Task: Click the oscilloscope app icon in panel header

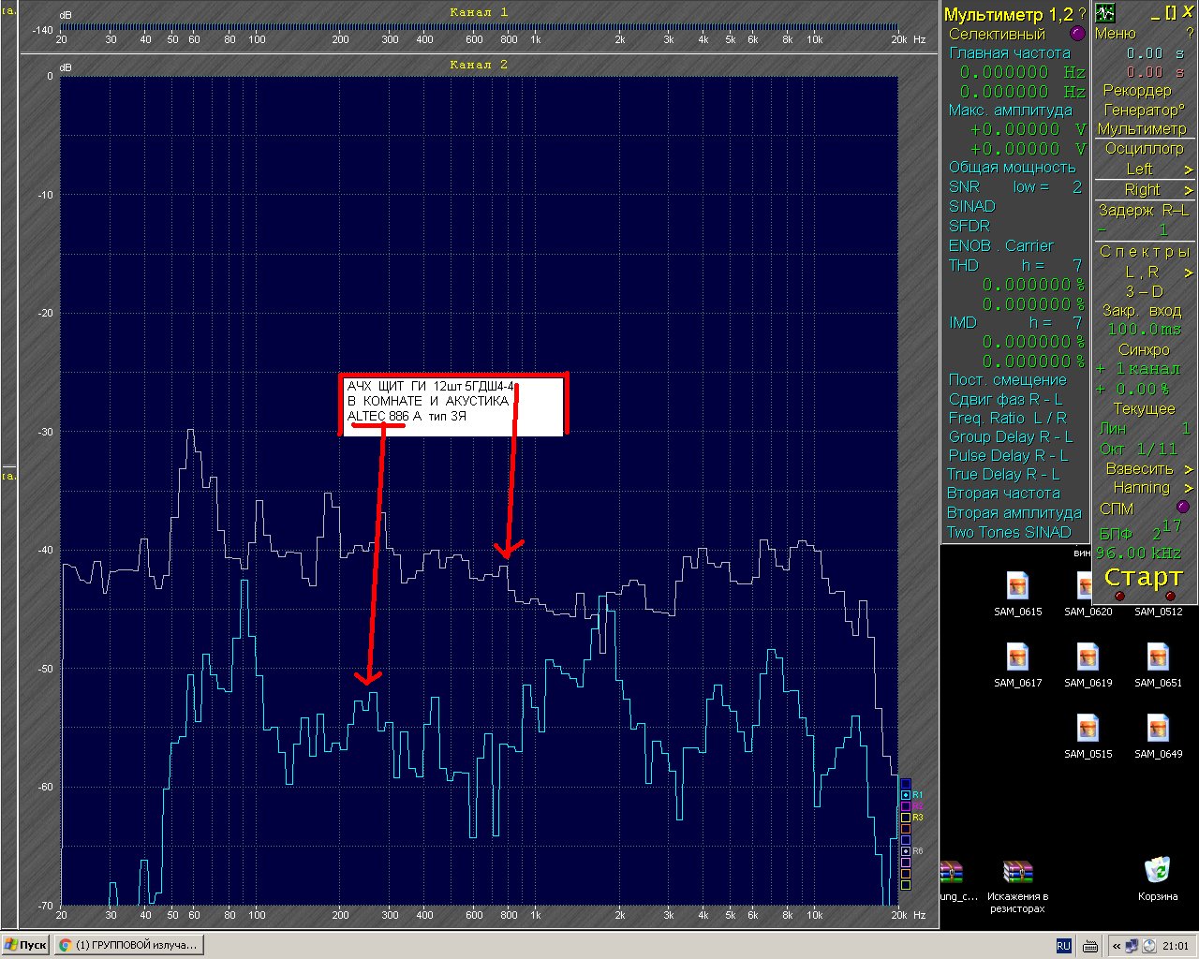Action: click(x=1105, y=13)
